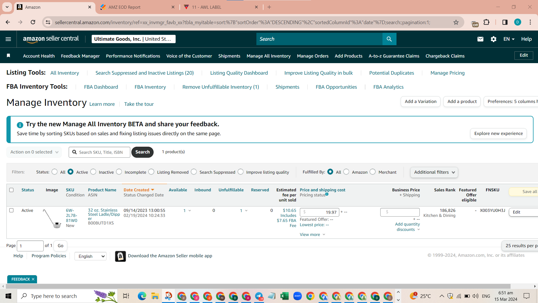Image resolution: width=538 pixels, height=303 pixels.
Task: Expand the Unfulfillable quantity chevron
Action: [x=246, y=211]
